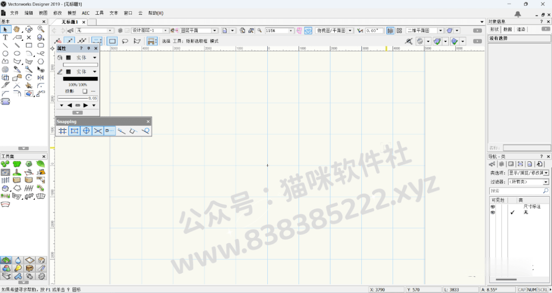Toggle Snap to Tangent in Snapping palette

pyautogui.click(x=145, y=131)
